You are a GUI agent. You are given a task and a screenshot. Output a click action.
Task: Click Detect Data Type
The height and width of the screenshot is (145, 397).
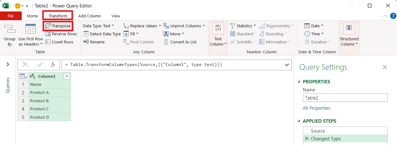pyautogui.click(x=102, y=34)
